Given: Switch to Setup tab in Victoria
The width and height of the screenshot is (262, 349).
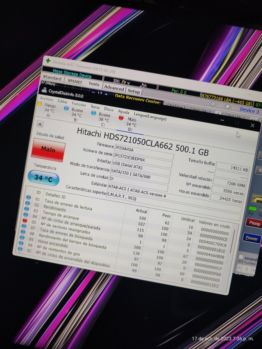Looking at the screenshot, I should click(x=134, y=91).
